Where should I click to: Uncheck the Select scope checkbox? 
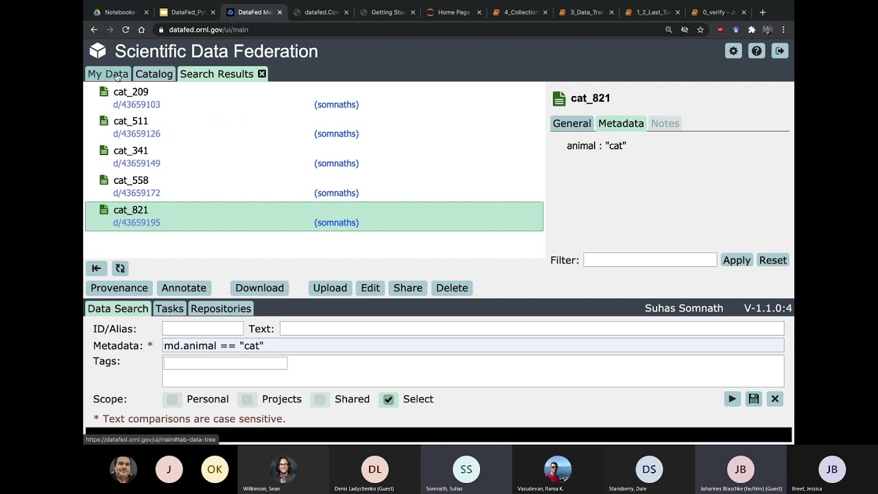388,399
